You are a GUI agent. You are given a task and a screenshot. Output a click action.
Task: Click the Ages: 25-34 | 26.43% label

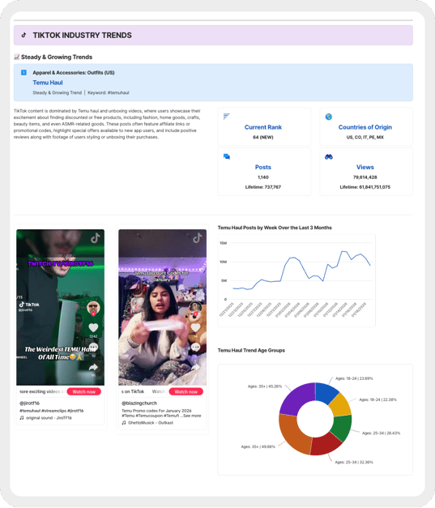pyautogui.click(x=381, y=433)
